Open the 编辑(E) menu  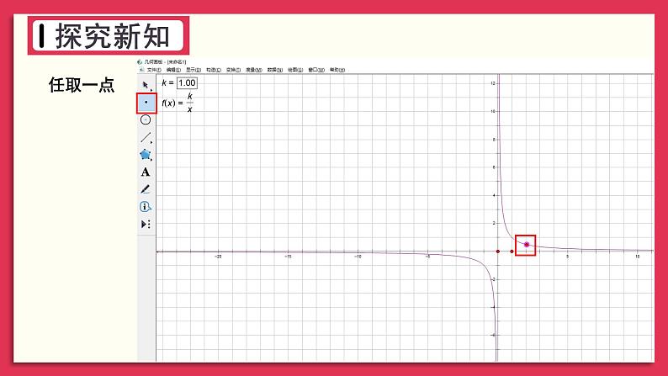pos(173,70)
